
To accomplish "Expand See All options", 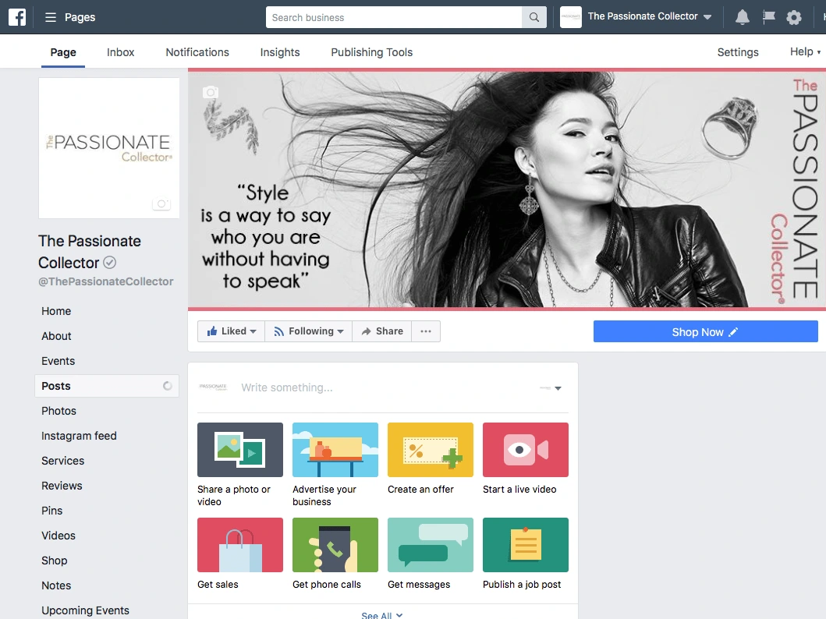I will [x=382, y=615].
